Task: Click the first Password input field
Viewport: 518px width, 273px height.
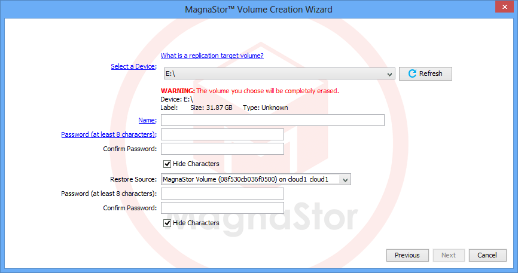Action: tap(223, 134)
